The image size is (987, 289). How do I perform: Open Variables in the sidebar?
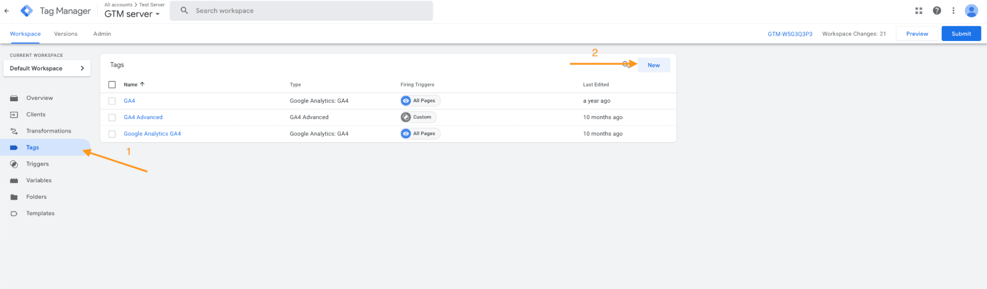pyautogui.click(x=39, y=180)
